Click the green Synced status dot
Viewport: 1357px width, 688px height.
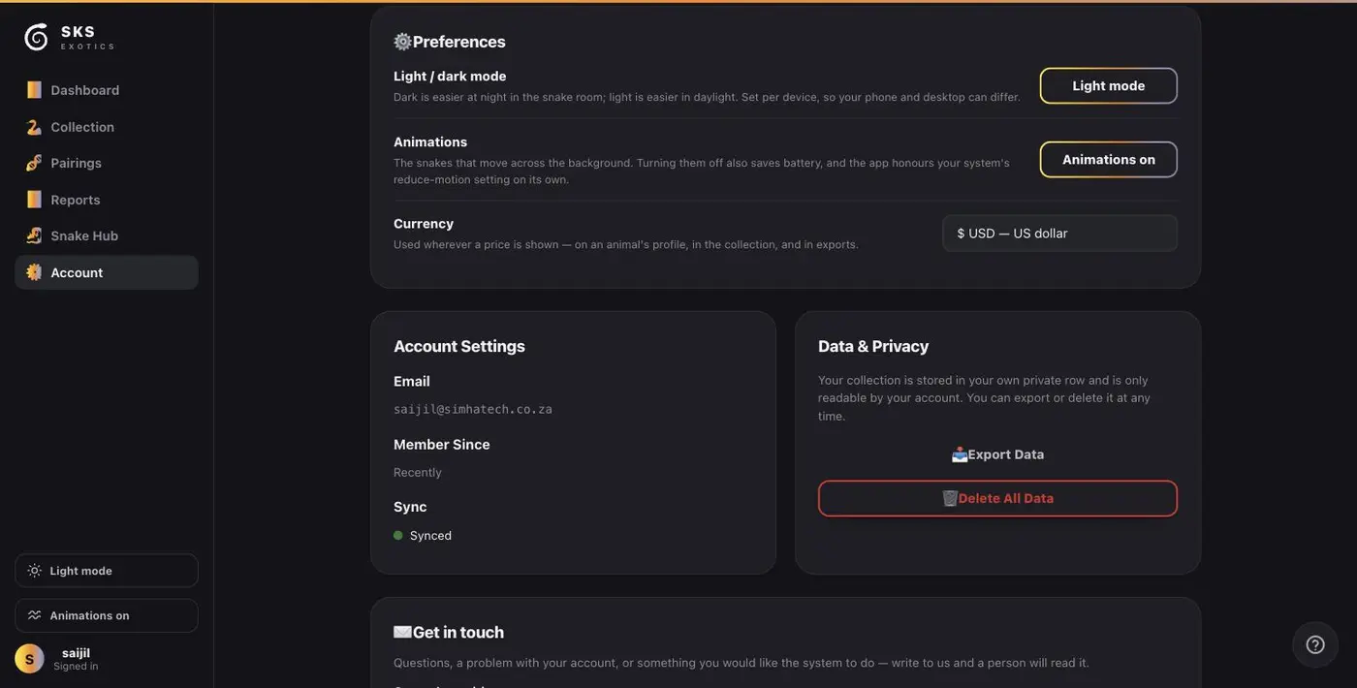click(398, 535)
